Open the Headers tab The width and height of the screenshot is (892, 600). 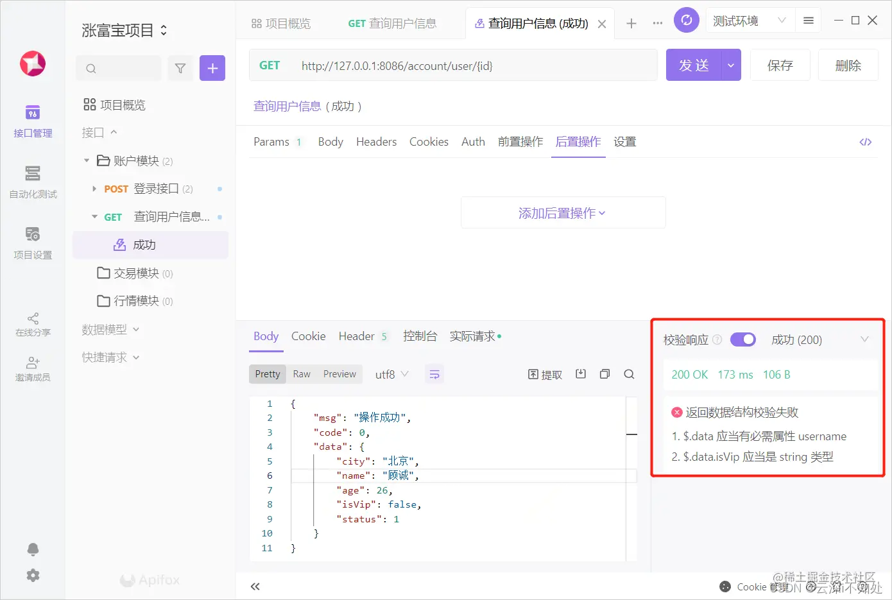click(376, 142)
